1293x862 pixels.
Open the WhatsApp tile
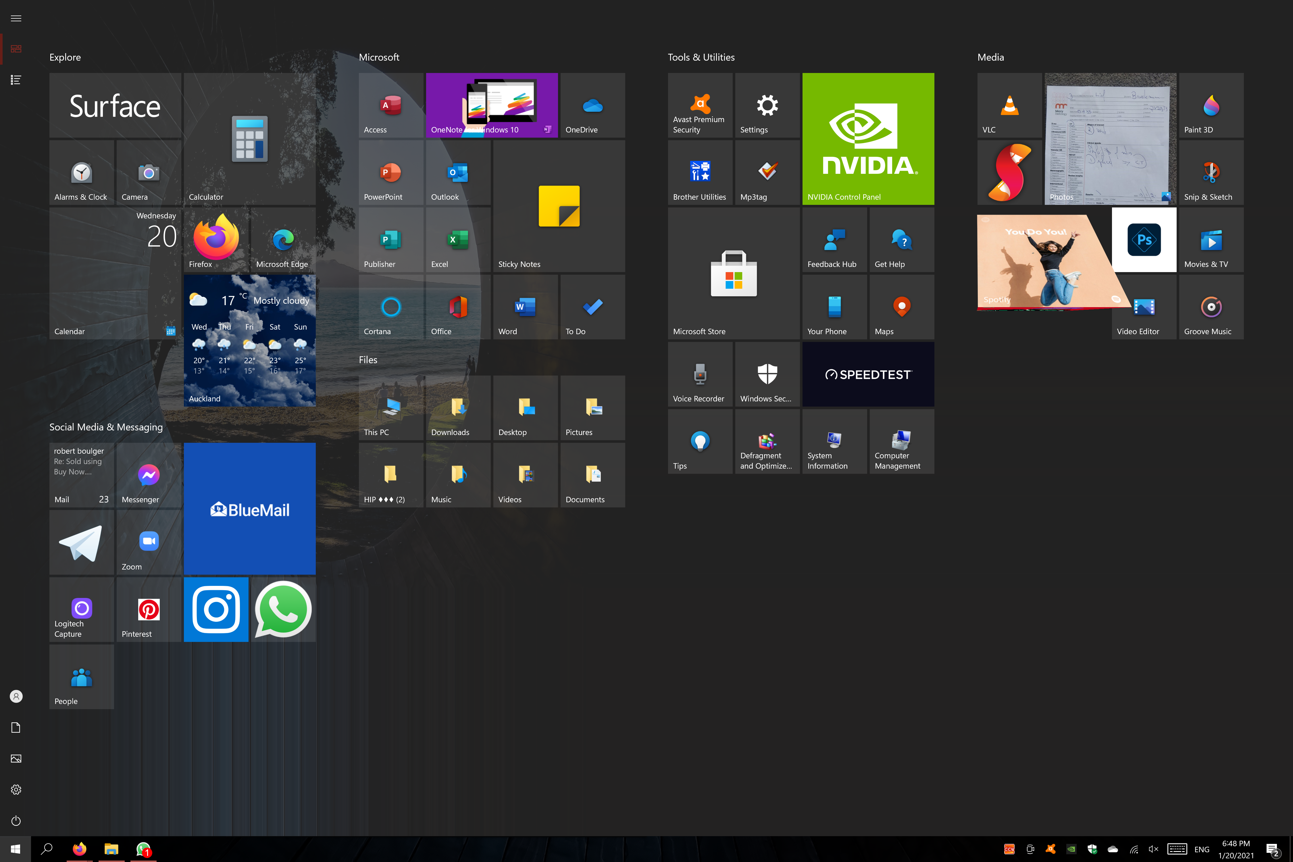click(x=283, y=609)
